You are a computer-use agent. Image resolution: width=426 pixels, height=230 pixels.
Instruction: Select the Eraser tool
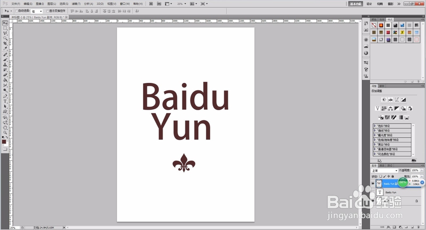coord(5,75)
